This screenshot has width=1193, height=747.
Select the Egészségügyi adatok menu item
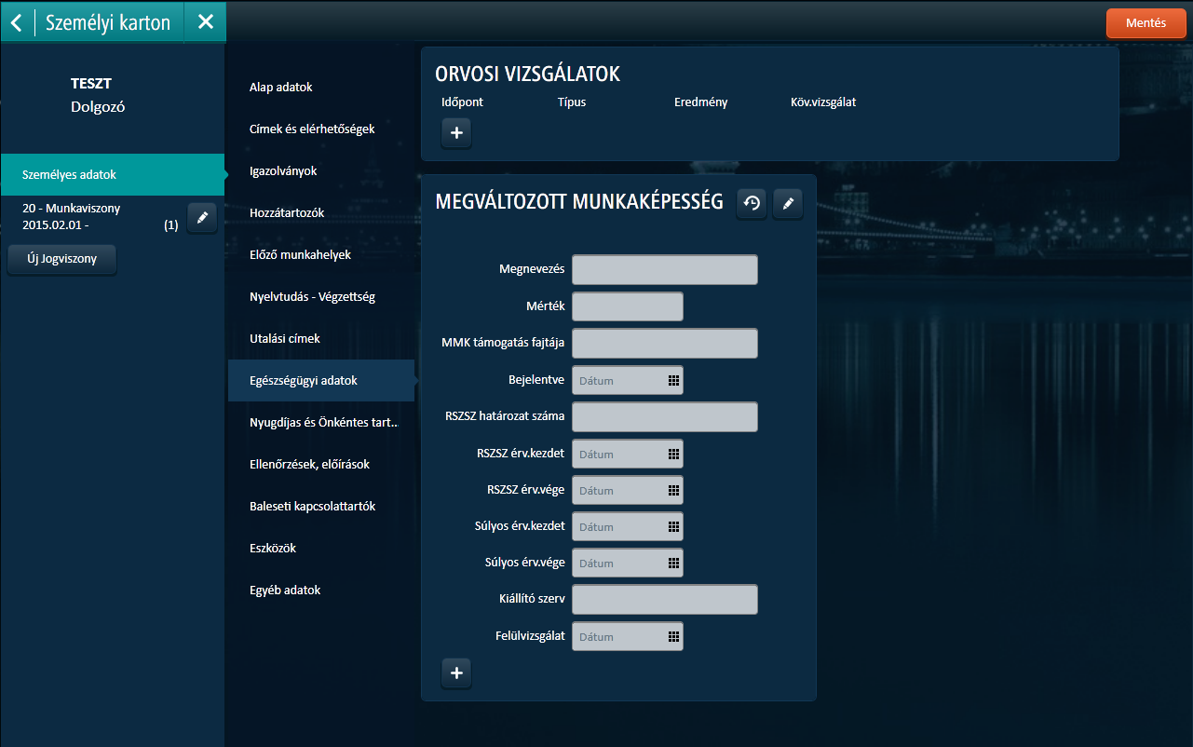[321, 380]
